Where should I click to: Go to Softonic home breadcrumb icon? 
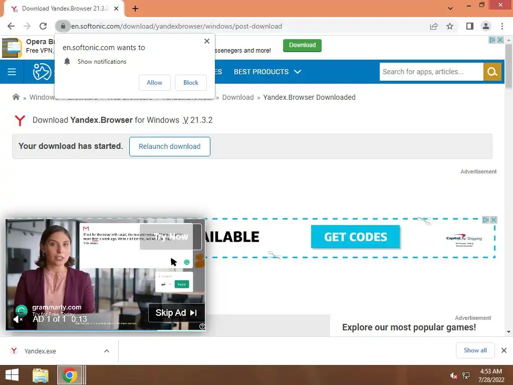[x=16, y=97]
